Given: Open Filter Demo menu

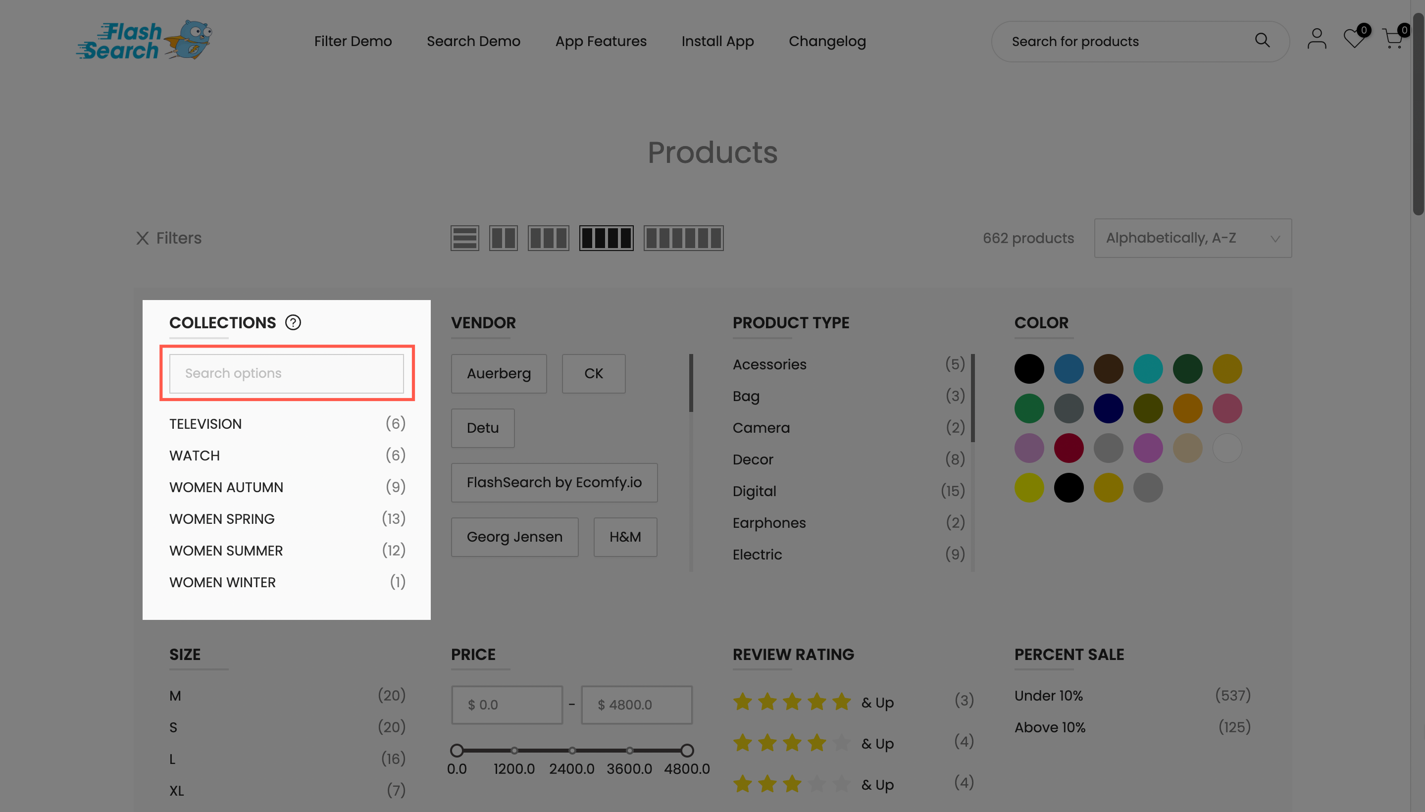Looking at the screenshot, I should click(x=353, y=41).
